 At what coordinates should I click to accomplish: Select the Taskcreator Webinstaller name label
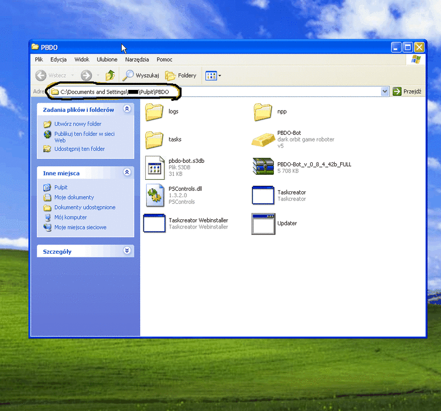click(198, 220)
